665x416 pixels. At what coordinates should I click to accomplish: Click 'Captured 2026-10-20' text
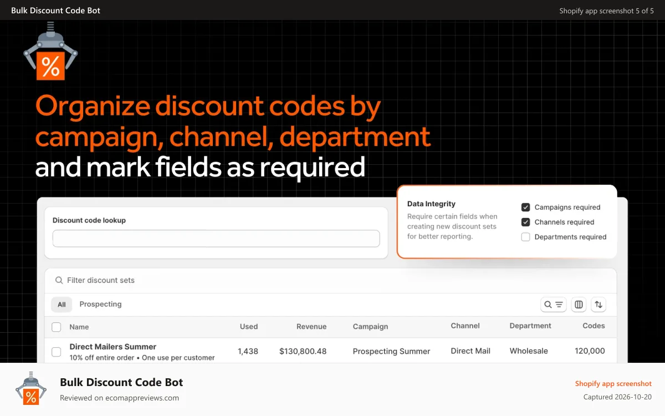tap(617, 397)
